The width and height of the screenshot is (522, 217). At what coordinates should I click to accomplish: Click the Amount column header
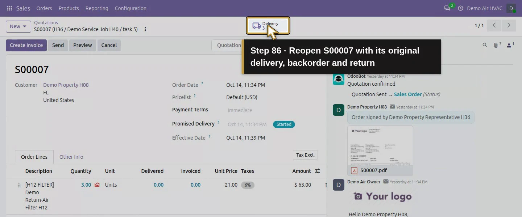[302, 171]
